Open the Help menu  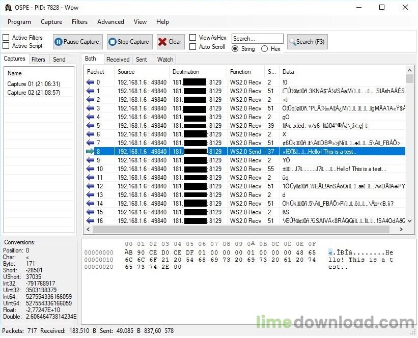click(x=162, y=22)
